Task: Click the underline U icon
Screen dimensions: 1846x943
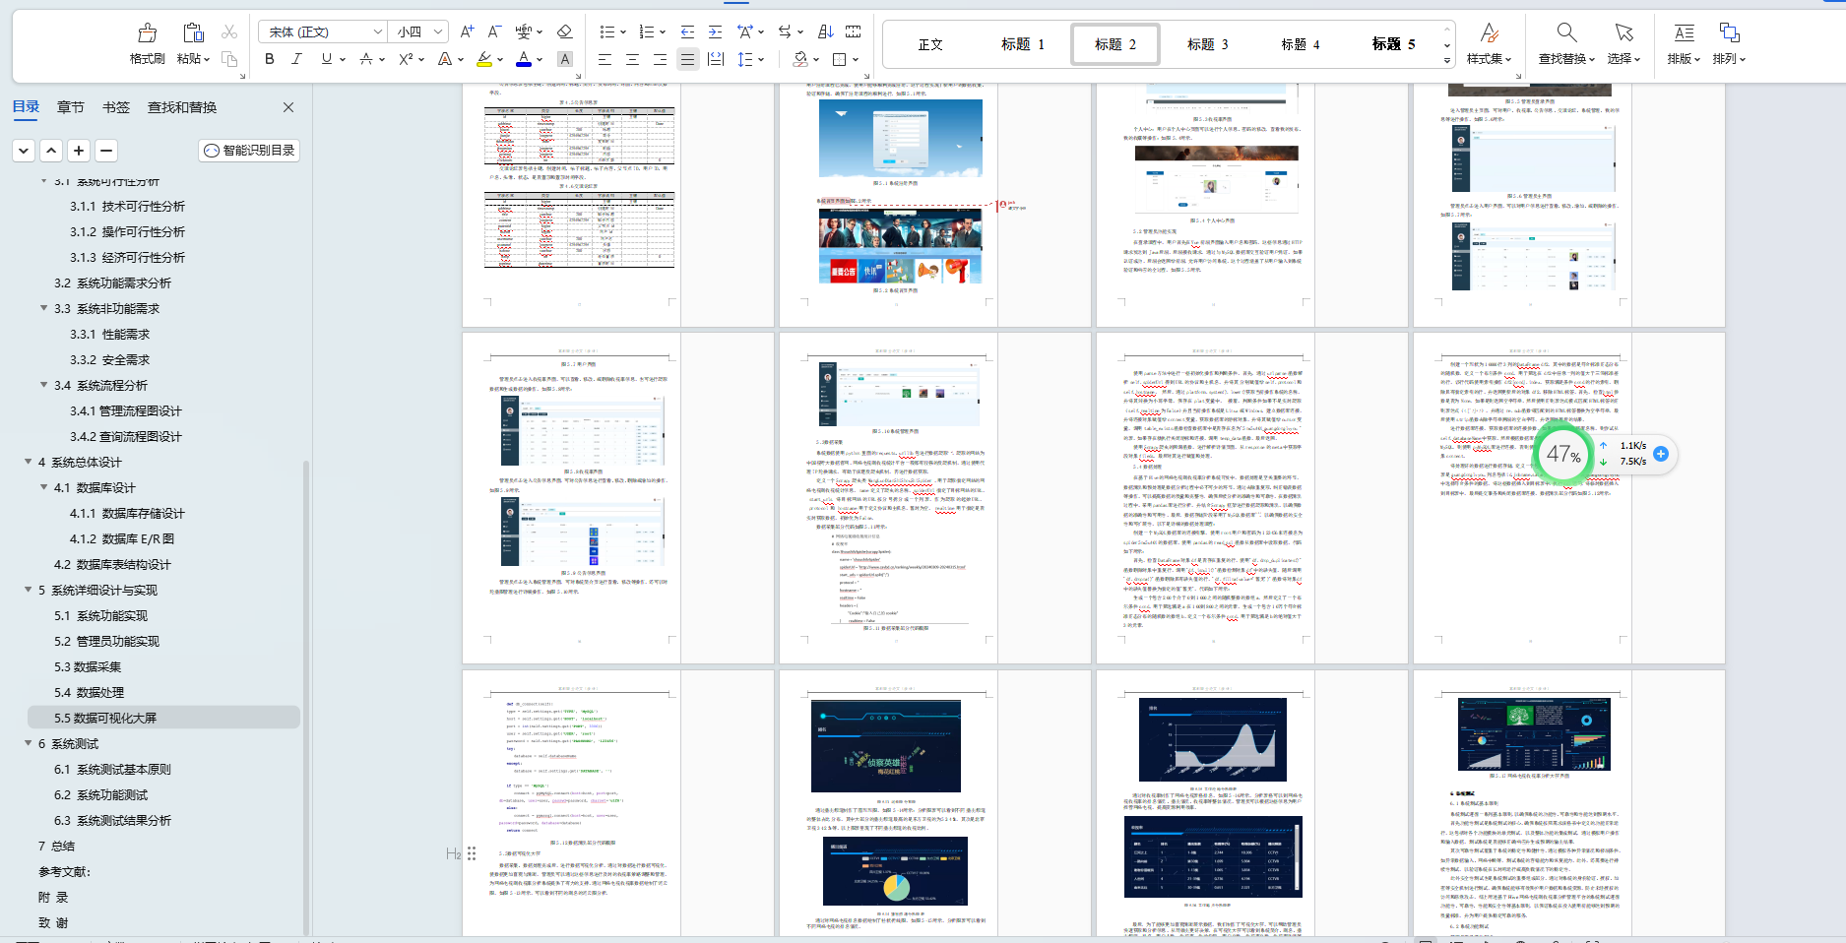Action: (327, 59)
